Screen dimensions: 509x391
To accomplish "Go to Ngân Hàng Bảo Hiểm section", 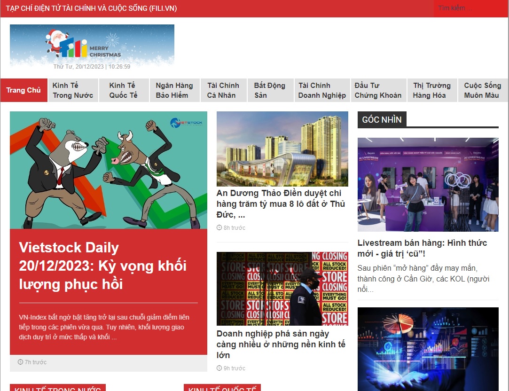I will [175, 90].
